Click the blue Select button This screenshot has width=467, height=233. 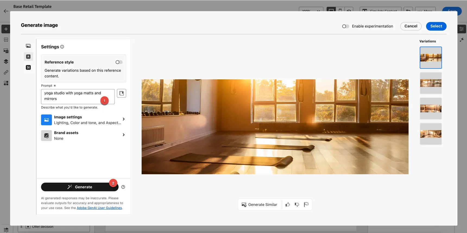(436, 26)
